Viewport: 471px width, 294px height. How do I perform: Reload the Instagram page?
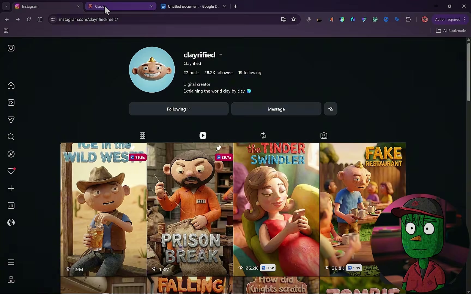[x=29, y=19]
